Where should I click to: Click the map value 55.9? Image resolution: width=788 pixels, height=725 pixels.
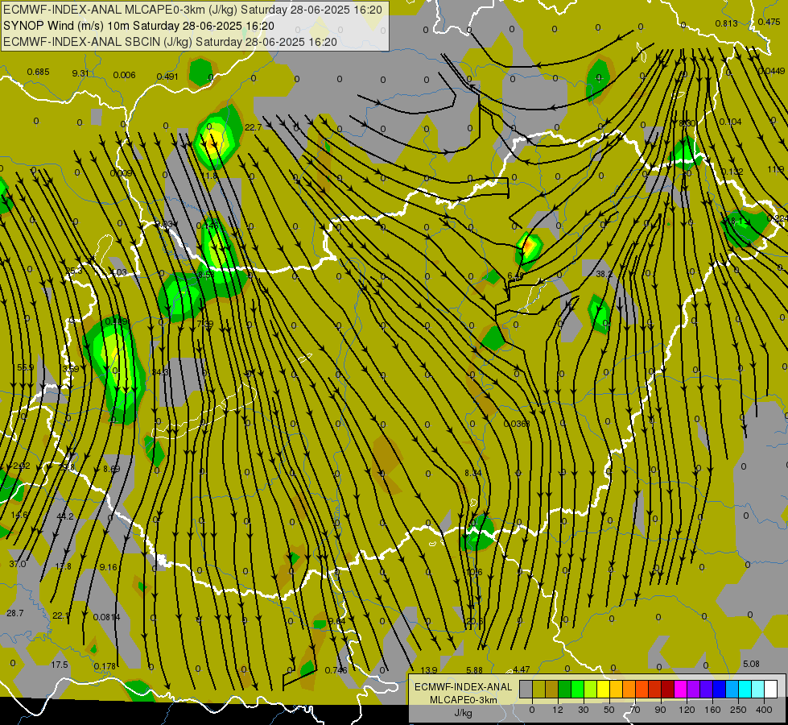[26, 367]
